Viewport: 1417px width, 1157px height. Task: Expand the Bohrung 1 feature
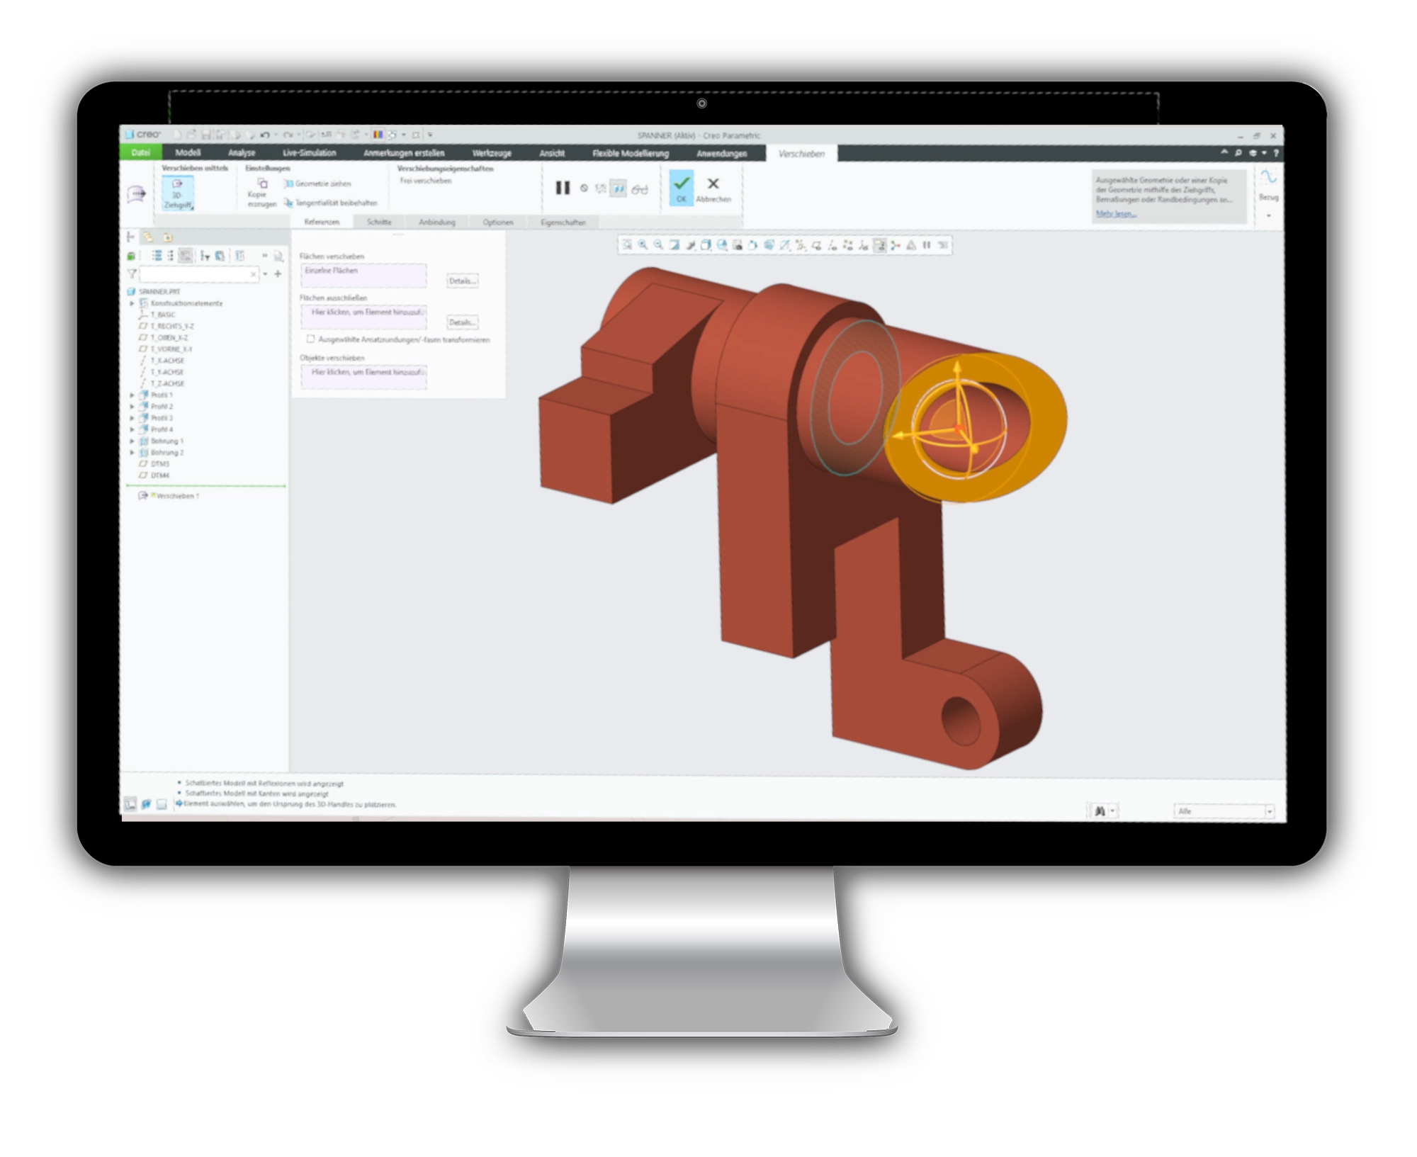pyautogui.click(x=132, y=441)
